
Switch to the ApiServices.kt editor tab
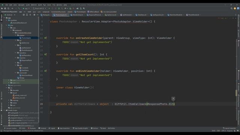coord(112,15)
